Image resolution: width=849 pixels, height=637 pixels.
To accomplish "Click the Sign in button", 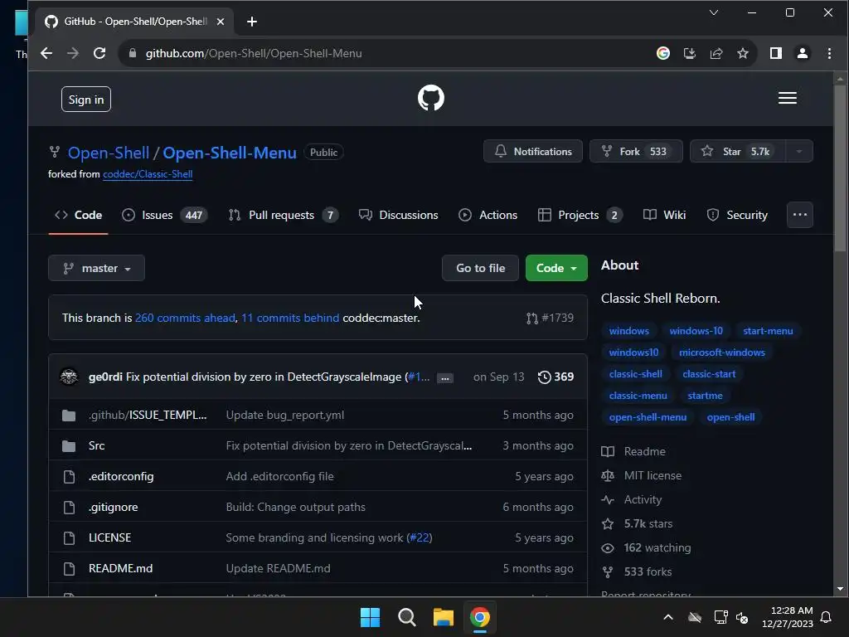I will (86, 100).
